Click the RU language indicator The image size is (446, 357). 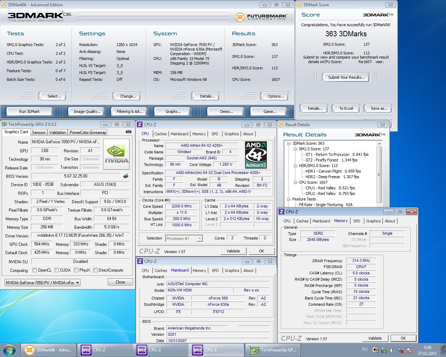pyautogui.click(x=365, y=349)
